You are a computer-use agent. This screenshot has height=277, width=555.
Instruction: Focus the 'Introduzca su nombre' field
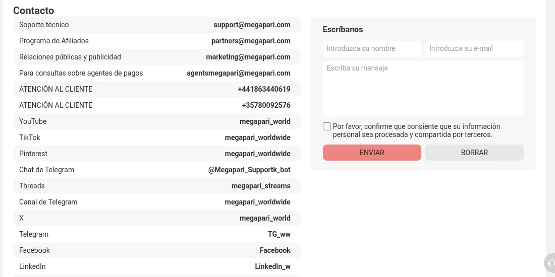click(372, 49)
